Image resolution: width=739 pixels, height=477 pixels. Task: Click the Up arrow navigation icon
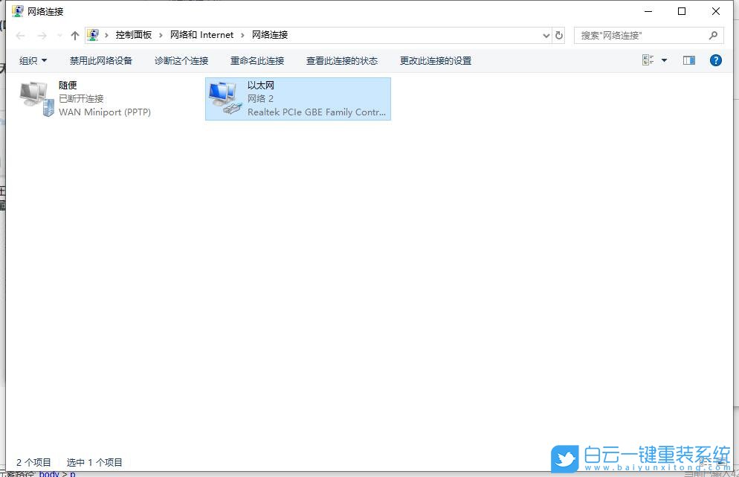(74, 34)
